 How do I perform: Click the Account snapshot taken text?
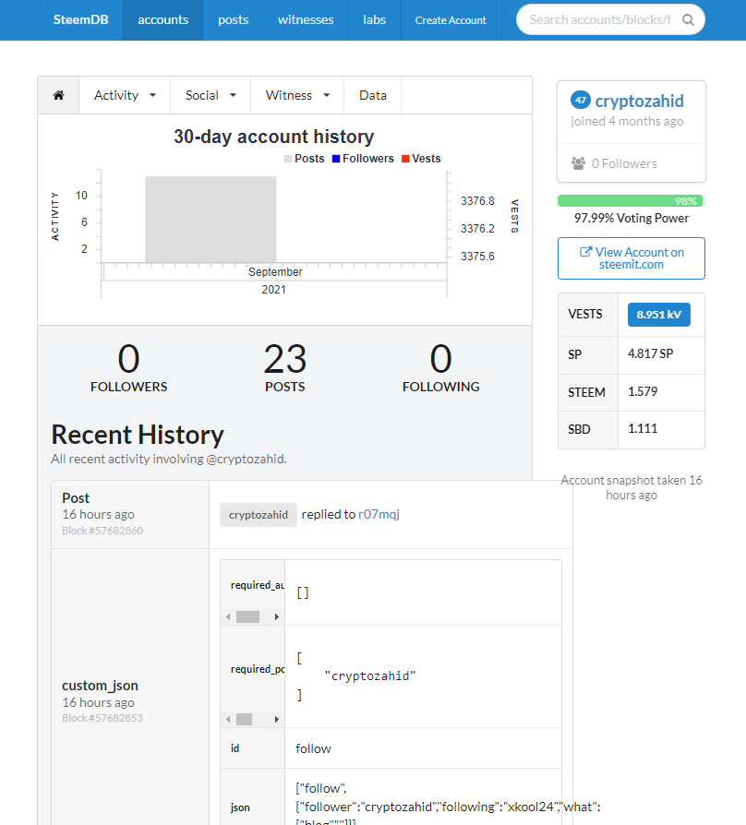pos(632,487)
